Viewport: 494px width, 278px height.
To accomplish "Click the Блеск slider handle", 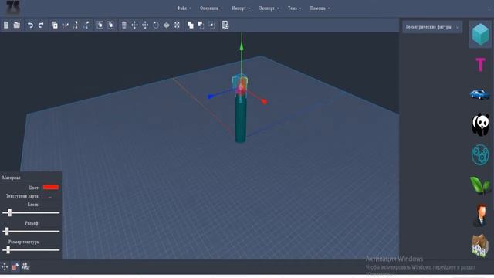I will pyautogui.click(x=10, y=213).
